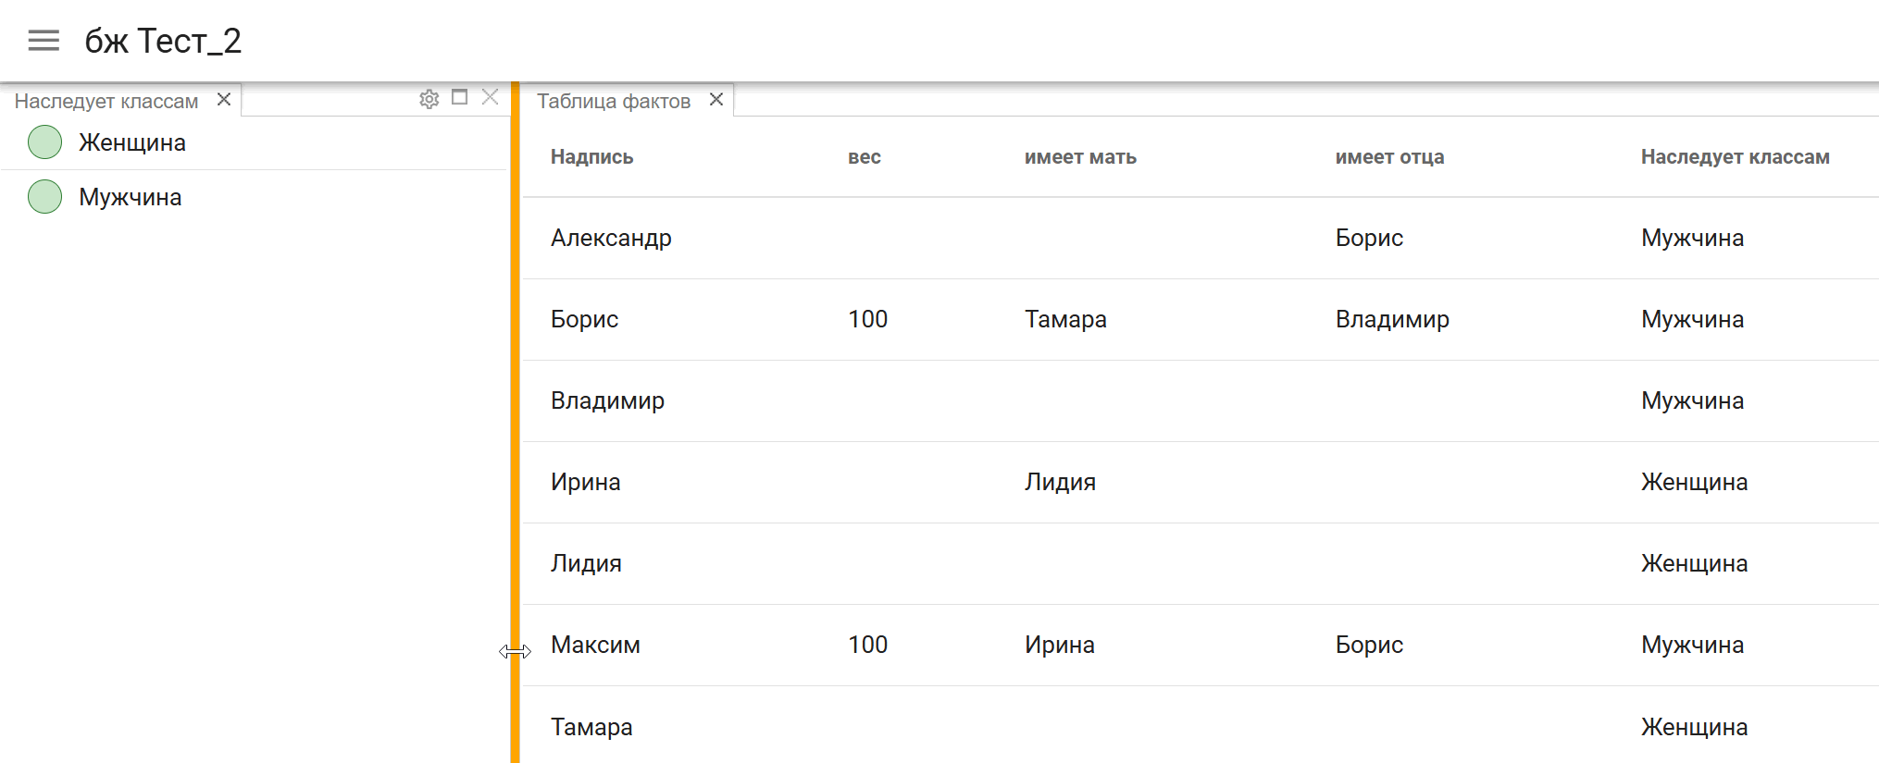
Task: Click the Владимир row label
Action: click(x=607, y=400)
